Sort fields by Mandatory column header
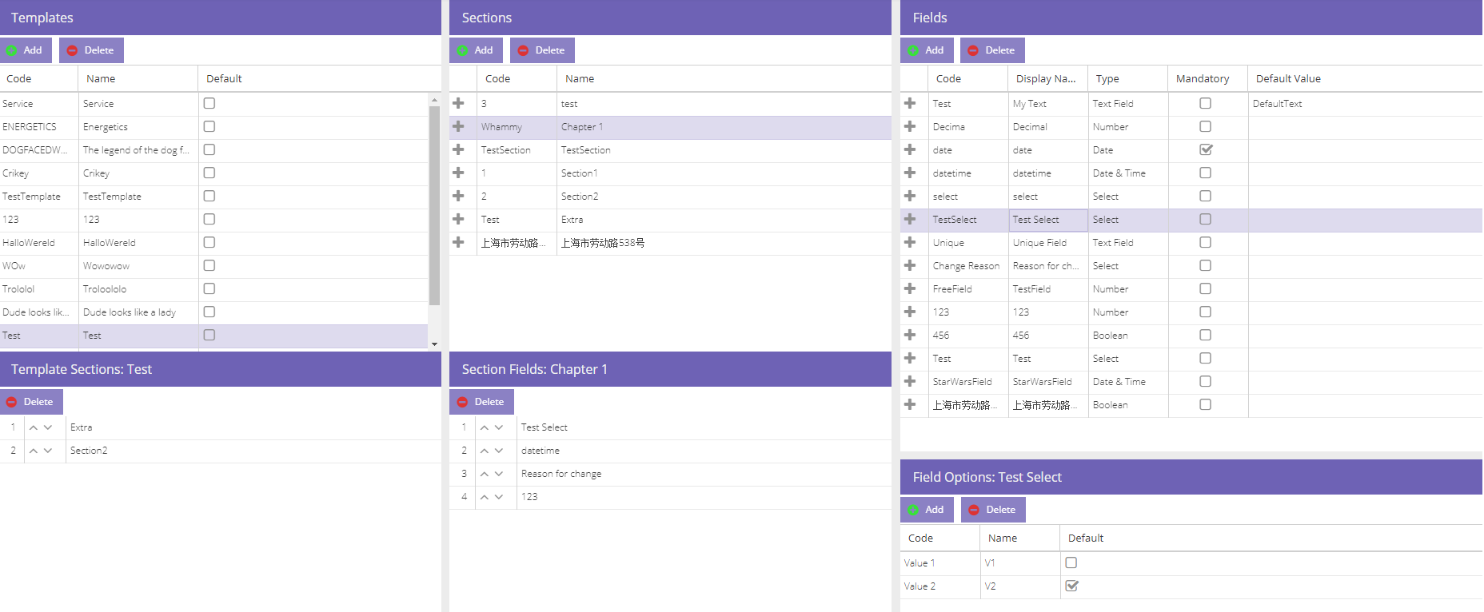The image size is (1484, 612). (x=1207, y=78)
